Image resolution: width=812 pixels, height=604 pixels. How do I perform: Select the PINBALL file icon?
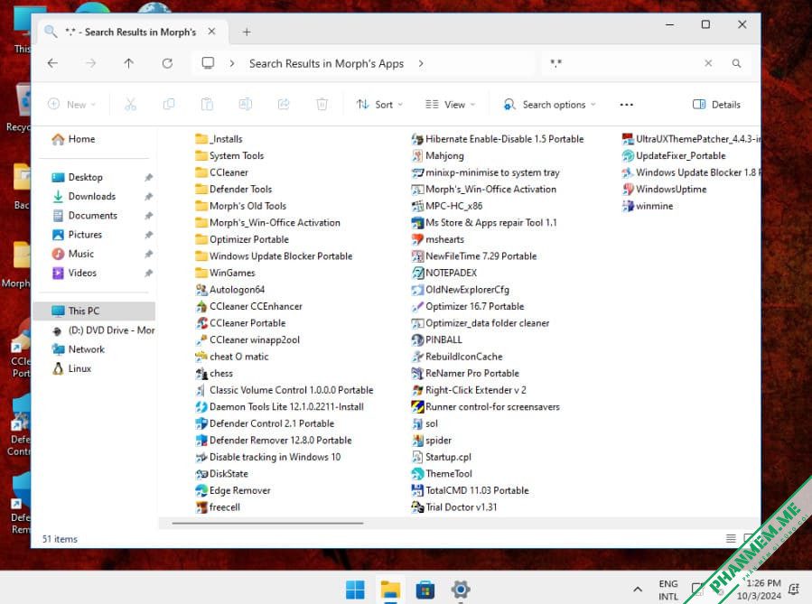[417, 340]
